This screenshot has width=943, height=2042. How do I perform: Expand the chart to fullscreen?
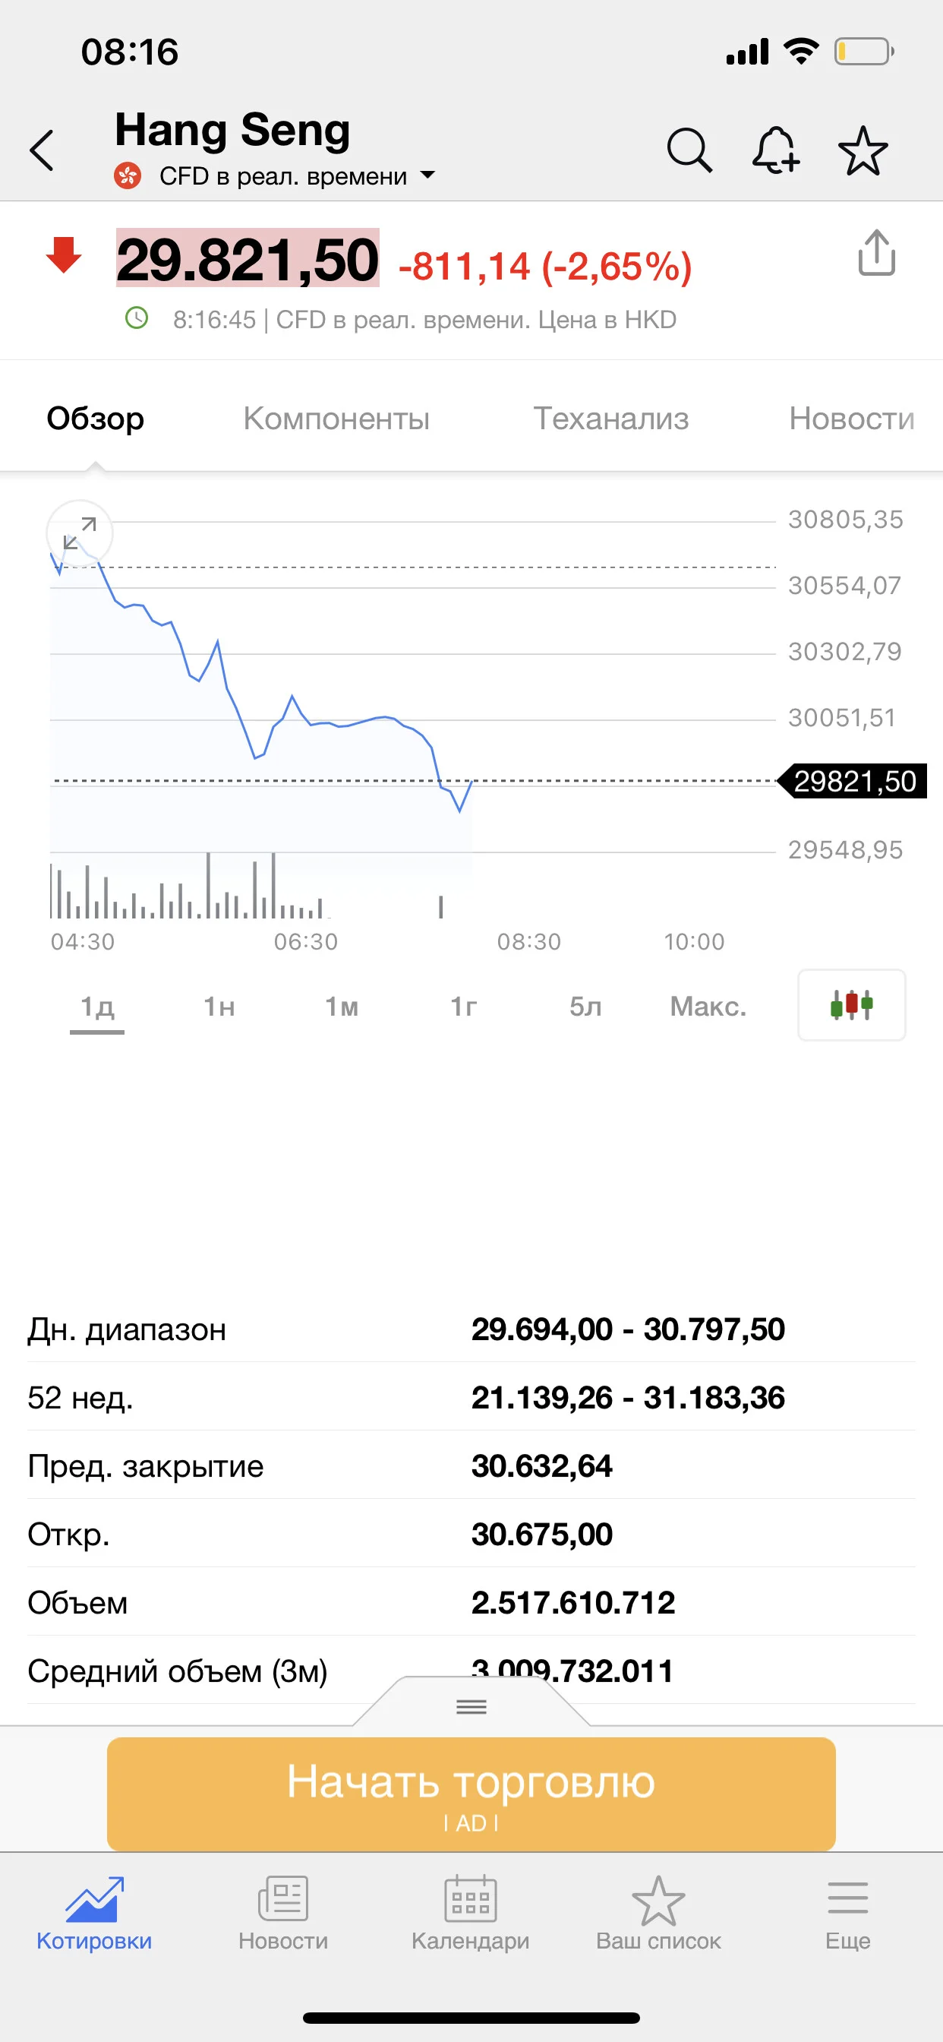(x=79, y=533)
